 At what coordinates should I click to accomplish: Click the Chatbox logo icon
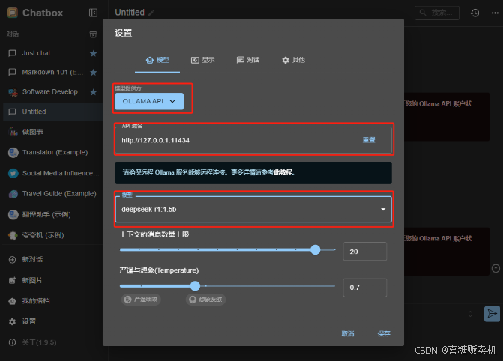(13, 13)
